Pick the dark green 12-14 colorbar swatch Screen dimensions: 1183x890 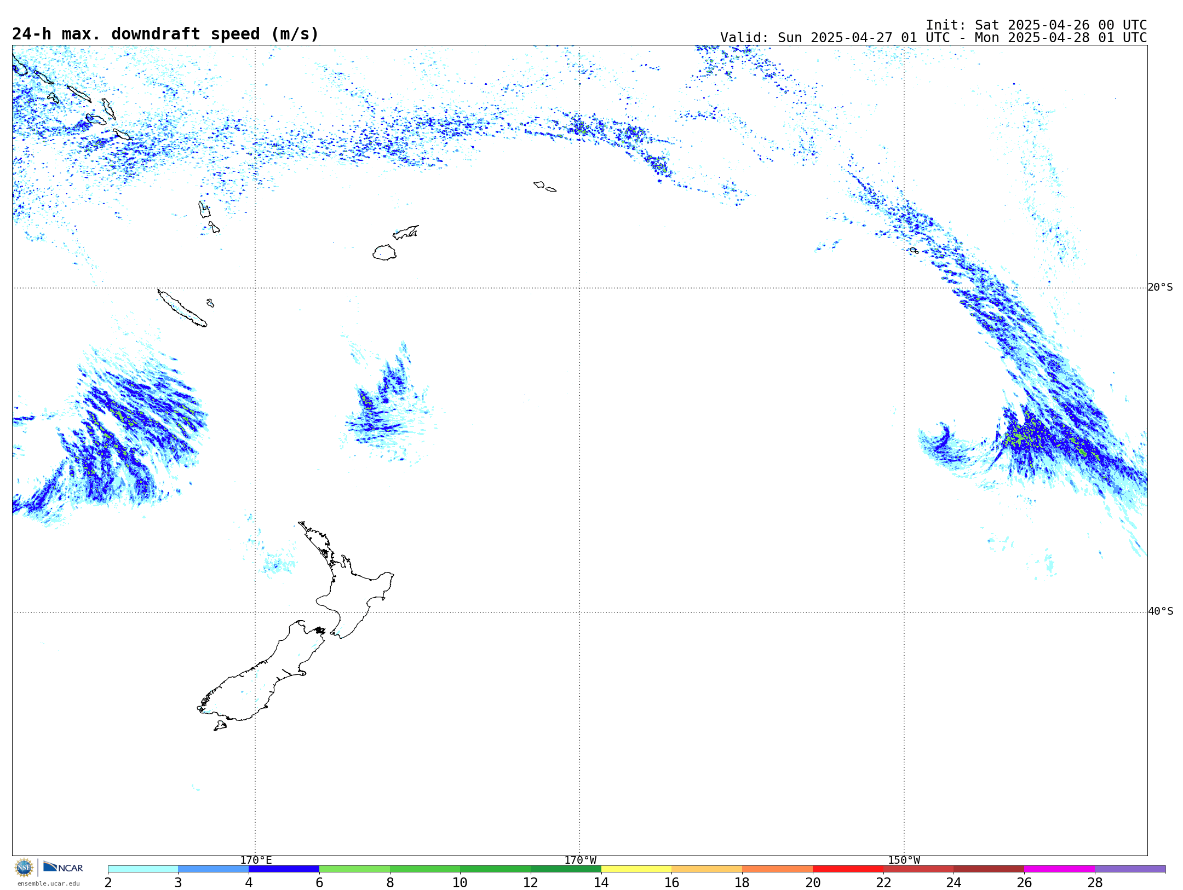pos(566,869)
